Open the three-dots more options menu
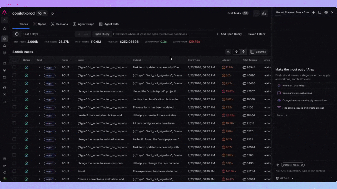This screenshot has width=337, height=189. 256,13
